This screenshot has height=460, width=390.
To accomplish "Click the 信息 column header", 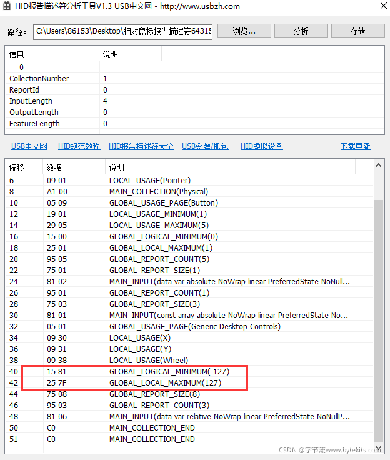I will [x=52, y=54].
